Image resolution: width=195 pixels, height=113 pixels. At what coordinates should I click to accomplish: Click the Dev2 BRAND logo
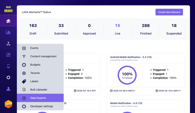click(8, 9)
